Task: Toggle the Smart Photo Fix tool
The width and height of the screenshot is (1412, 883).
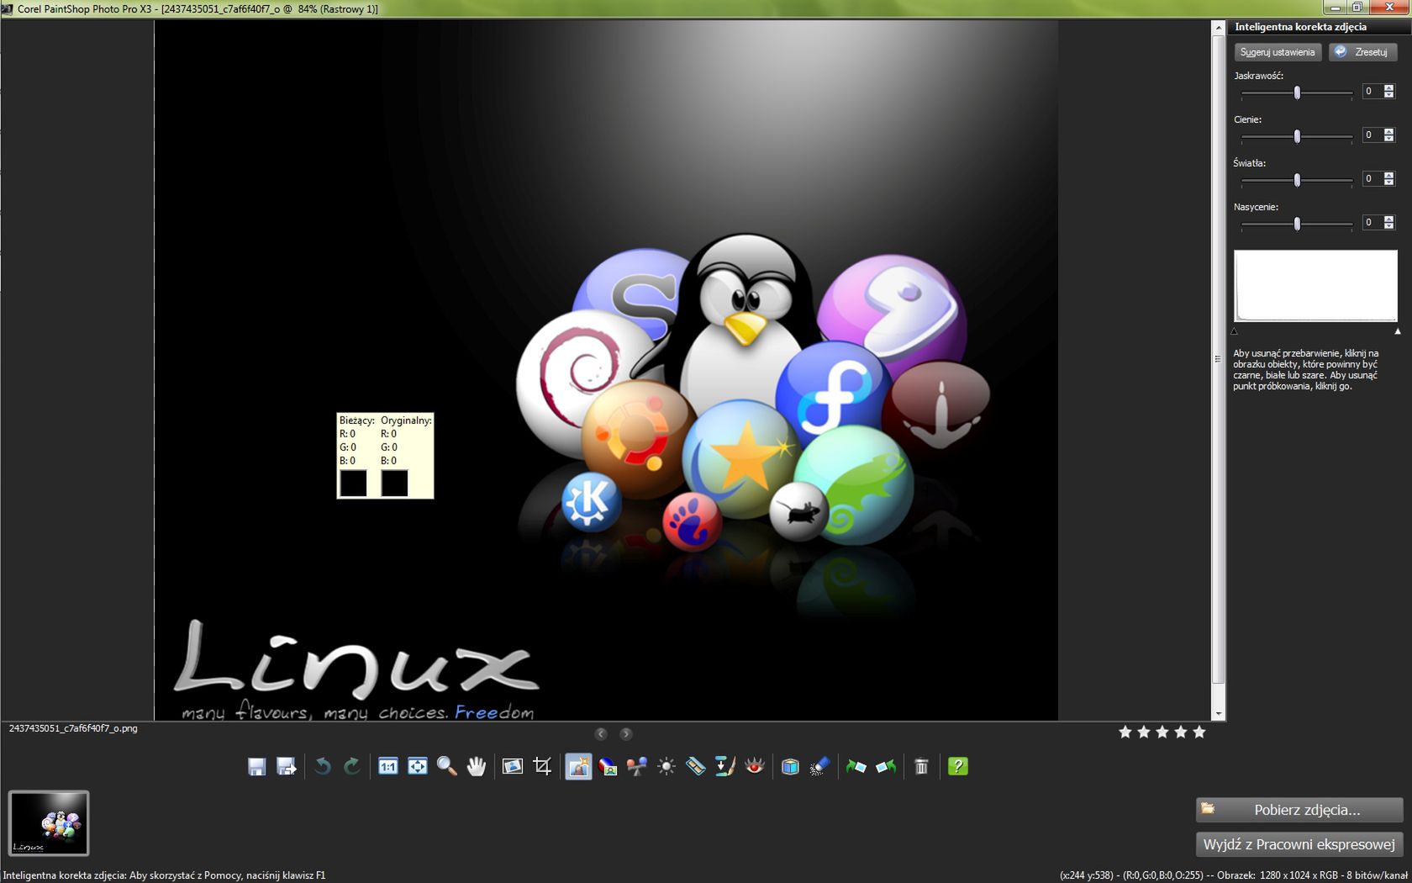Action: click(x=578, y=766)
